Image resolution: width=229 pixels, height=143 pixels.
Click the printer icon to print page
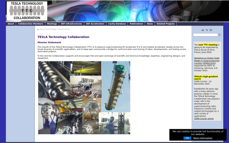coord(203,30)
